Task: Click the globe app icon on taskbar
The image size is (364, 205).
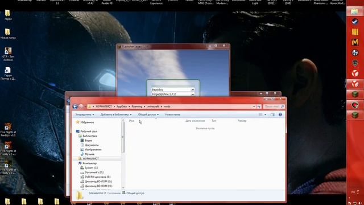Action: [355, 53]
